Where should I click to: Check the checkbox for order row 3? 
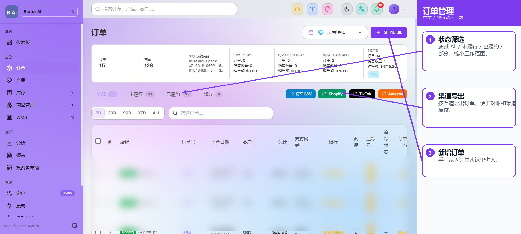tap(98, 232)
